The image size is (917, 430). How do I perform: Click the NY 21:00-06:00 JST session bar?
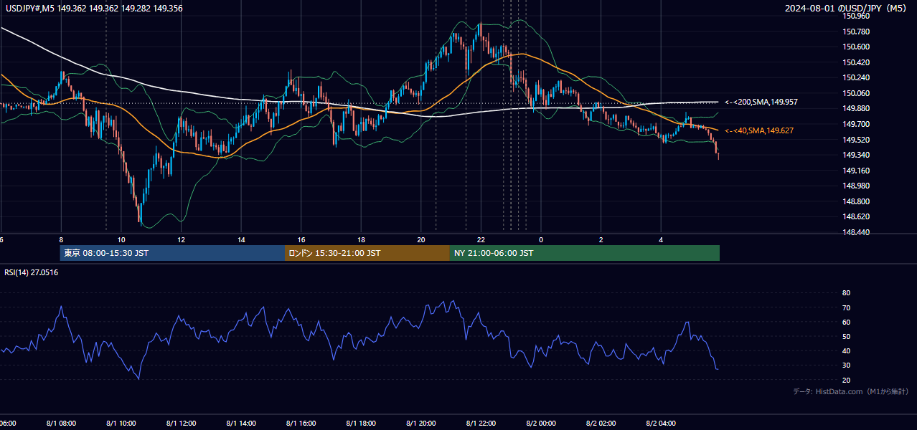pyautogui.click(x=585, y=253)
